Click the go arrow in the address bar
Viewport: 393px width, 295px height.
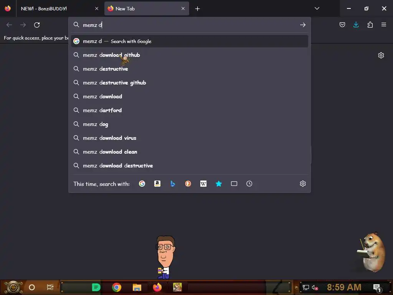click(x=303, y=25)
